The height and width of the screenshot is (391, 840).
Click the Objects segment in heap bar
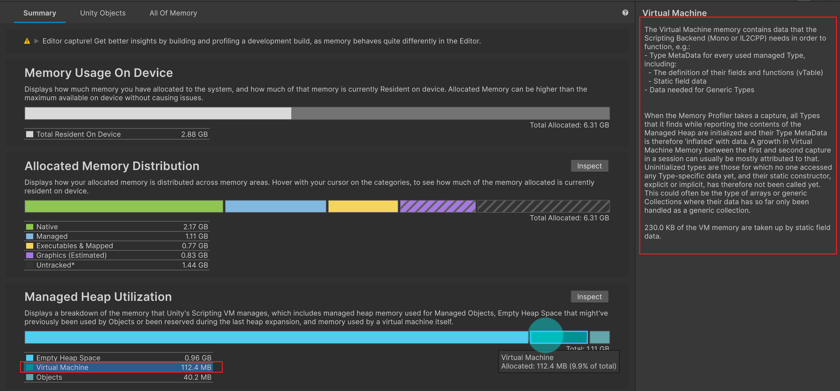pyautogui.click(x=600, y=337)
